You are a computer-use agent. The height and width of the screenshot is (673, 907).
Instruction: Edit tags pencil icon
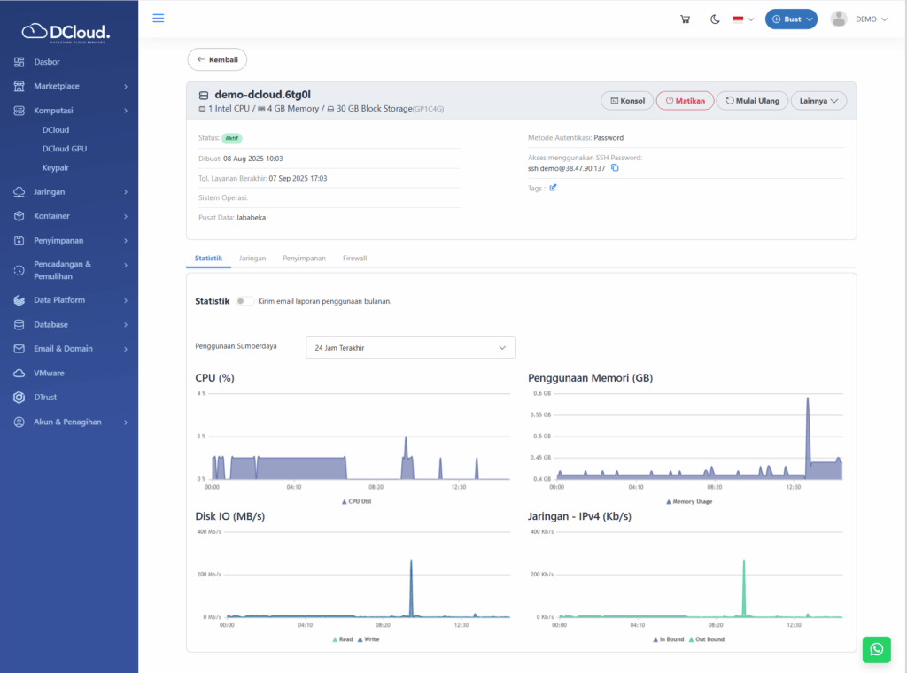click(554, 188)
